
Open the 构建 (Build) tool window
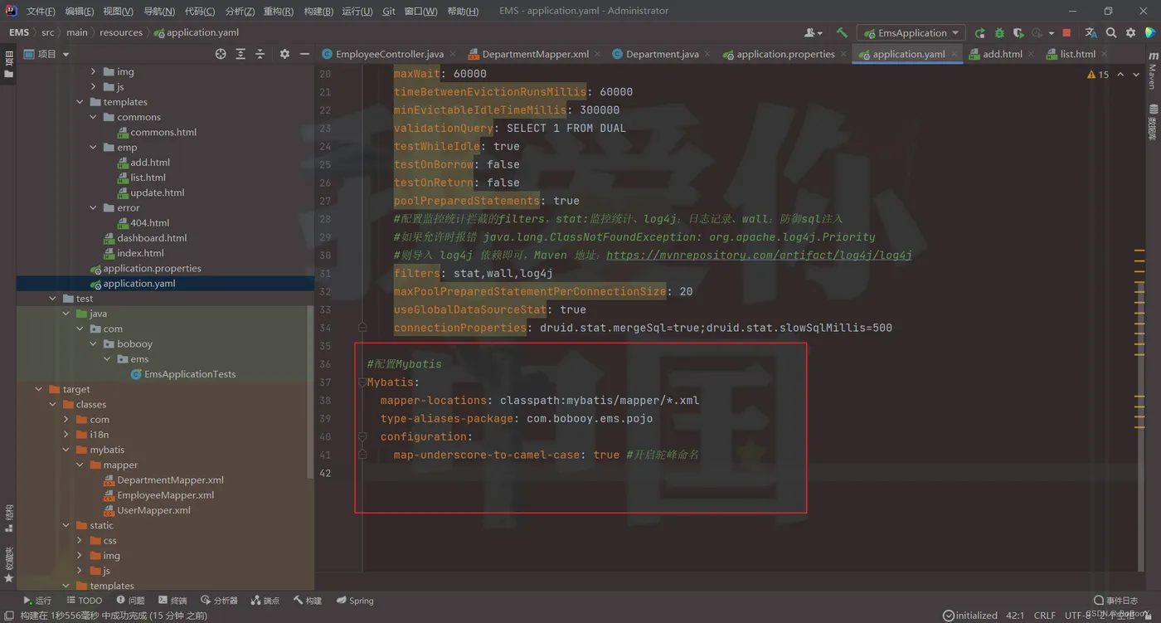(308, 601)
